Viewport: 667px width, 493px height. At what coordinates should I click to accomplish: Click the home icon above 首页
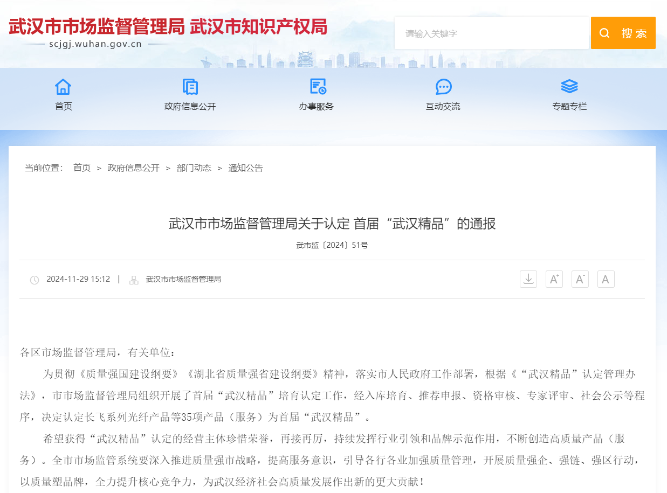pos(63,87)
